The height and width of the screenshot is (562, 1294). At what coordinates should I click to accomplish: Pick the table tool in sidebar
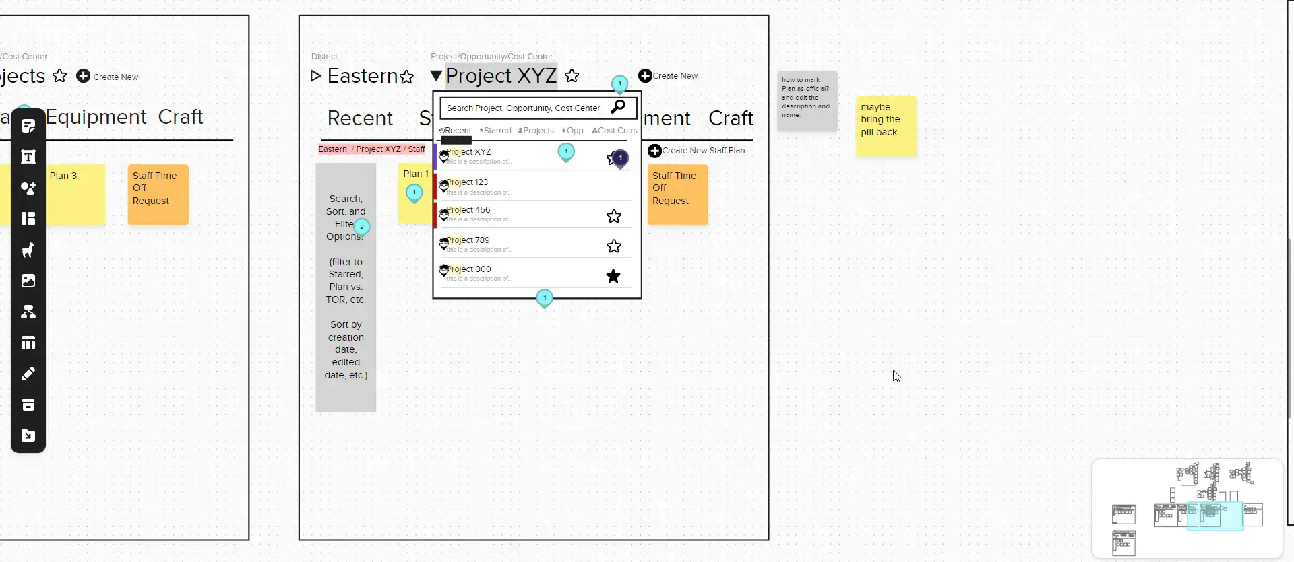pos(28,343)
